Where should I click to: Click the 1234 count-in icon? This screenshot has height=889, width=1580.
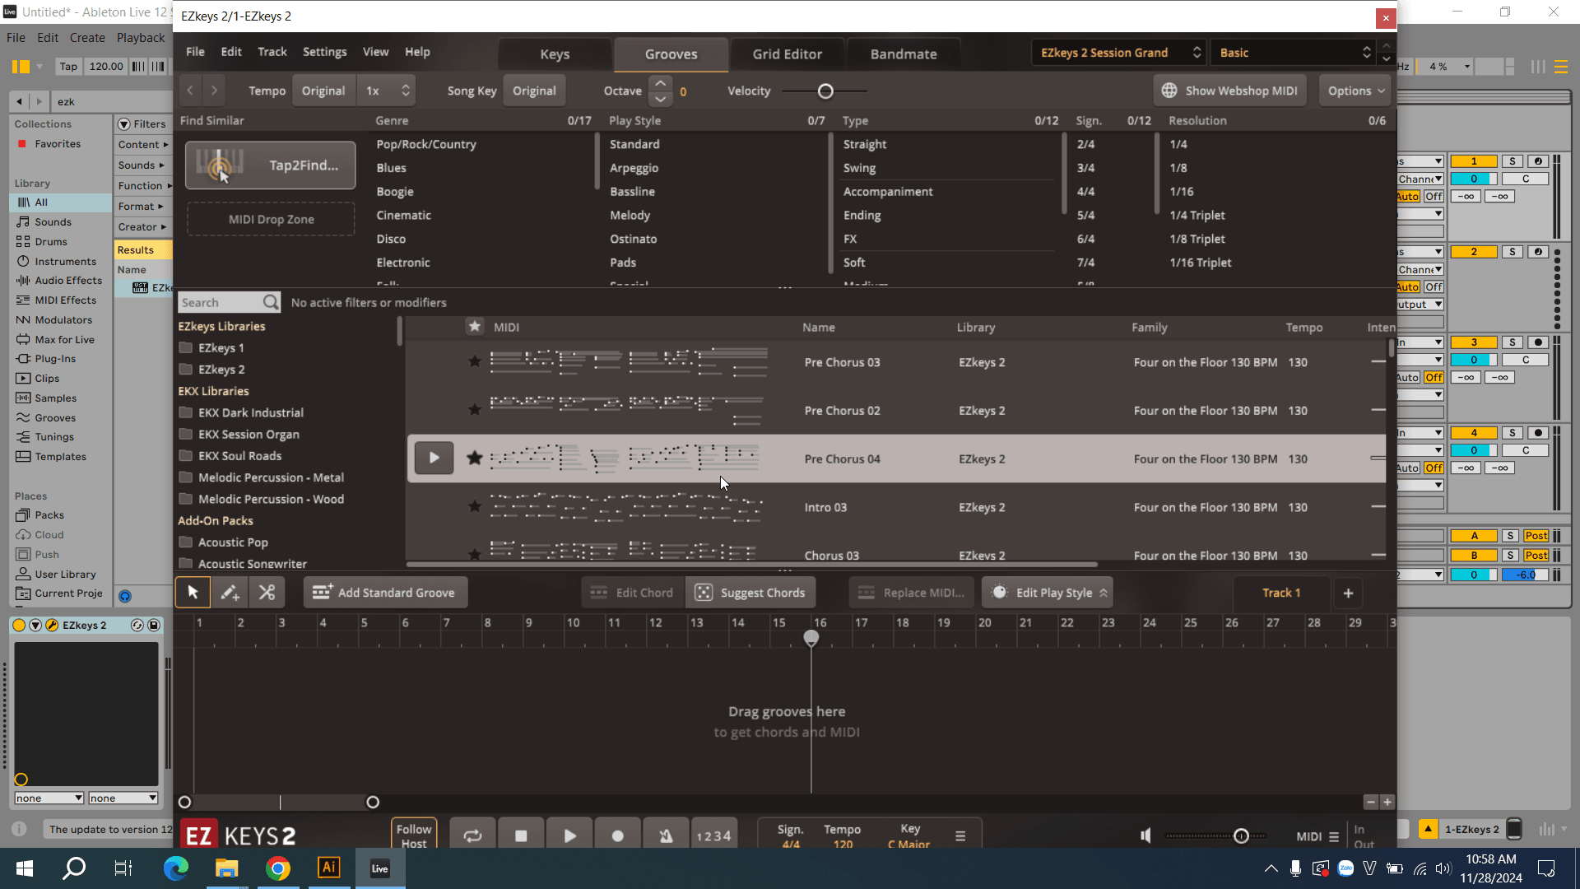tap(713, 834)
